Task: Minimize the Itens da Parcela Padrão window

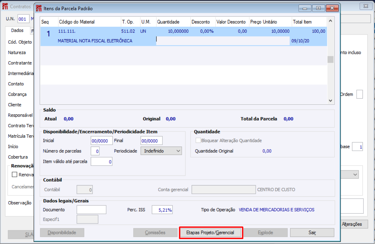Action: click(x=305, y=8)
